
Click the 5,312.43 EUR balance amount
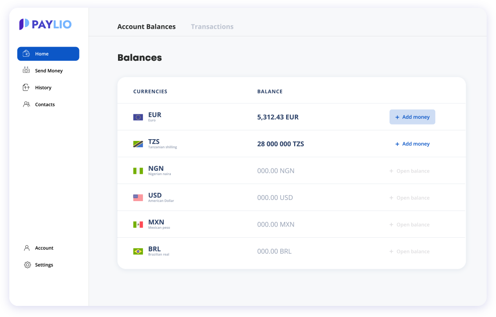click(278, 117)
